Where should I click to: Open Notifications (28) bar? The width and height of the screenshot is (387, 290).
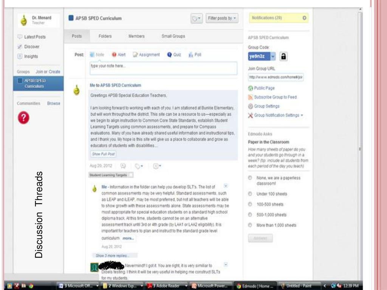pos(279,18)
